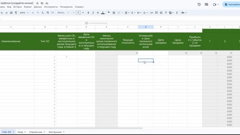The image size is (240, 135).
Task: Check the cloud save status icon
Action: [47, 3]
